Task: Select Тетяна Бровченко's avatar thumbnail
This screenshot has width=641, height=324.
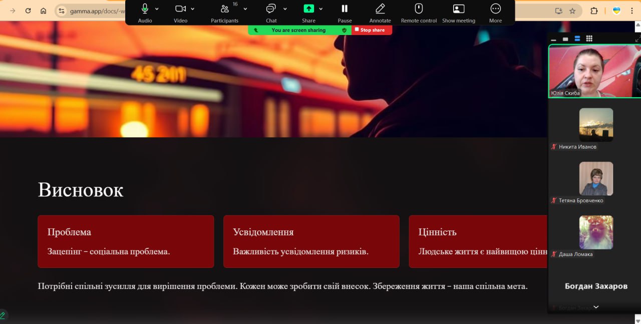Action: pyautogui.click(x=596, y=178)
